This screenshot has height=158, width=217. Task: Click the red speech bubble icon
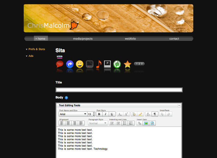click(x=60, y=64)
